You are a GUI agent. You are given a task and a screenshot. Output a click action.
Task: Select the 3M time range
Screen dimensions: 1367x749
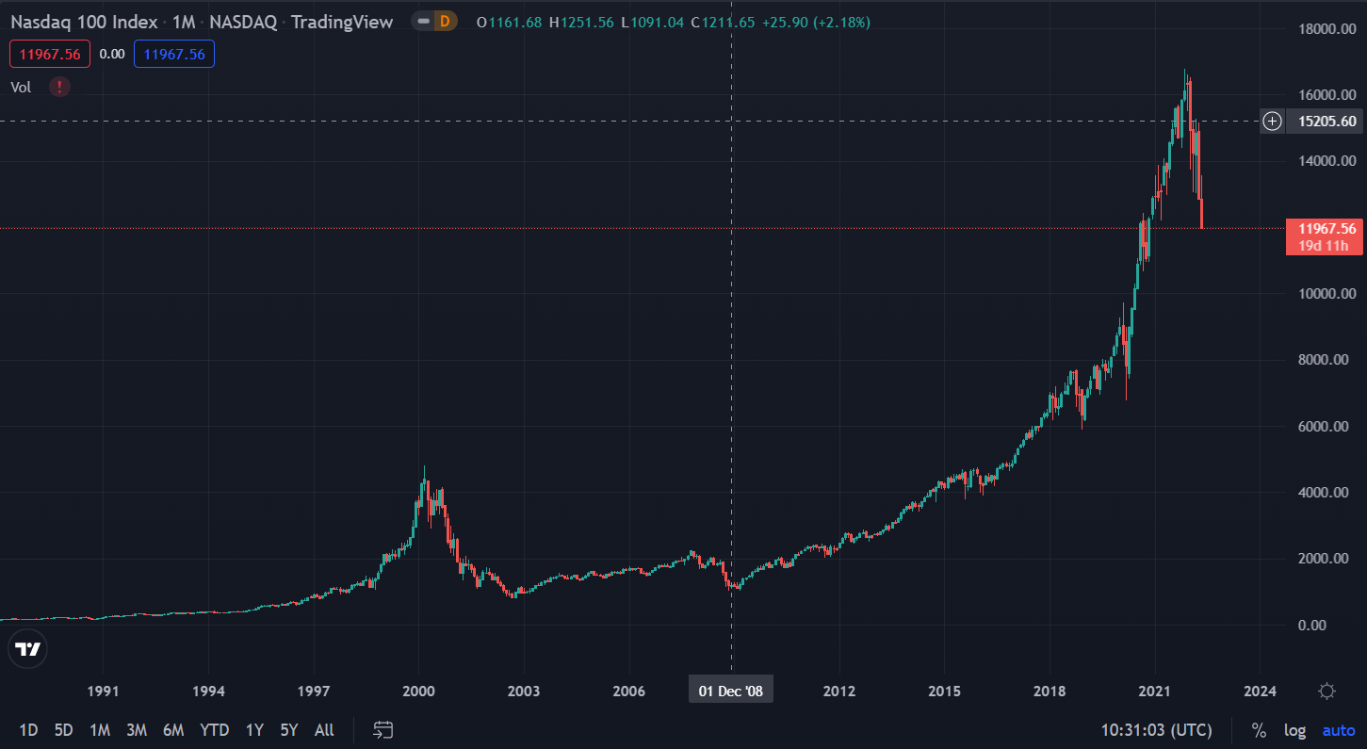[x=137, y=730]
